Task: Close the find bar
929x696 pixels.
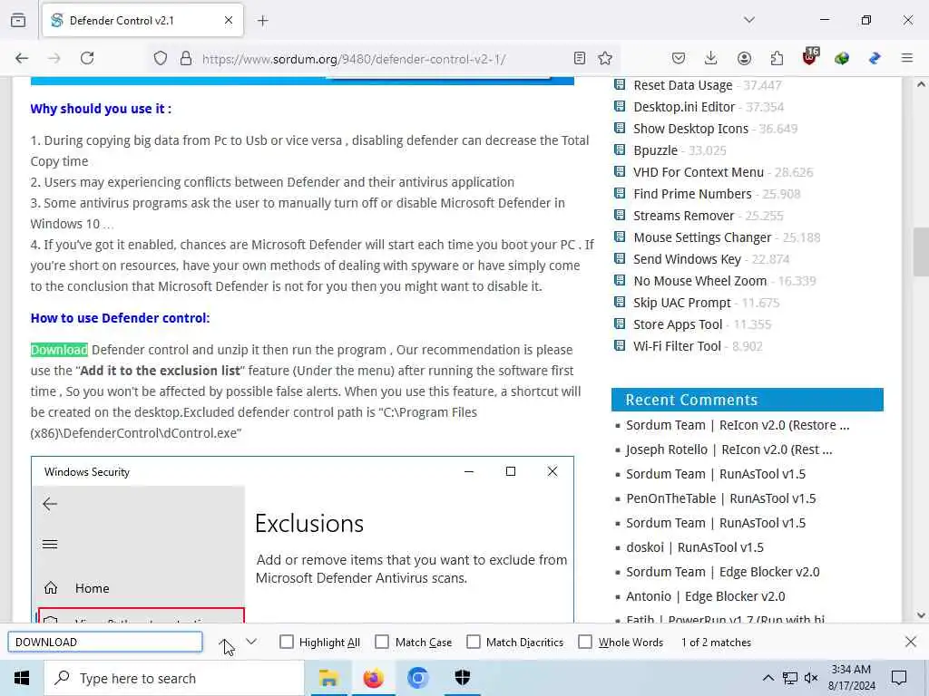Action: [911, 642]
